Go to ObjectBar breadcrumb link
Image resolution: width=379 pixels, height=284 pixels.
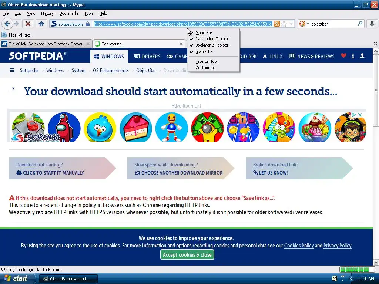pos(146,70)
